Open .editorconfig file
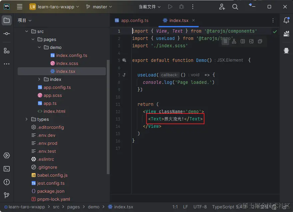Image resolution: width=293 pixels, height=212 pixels. click(48, 127)
